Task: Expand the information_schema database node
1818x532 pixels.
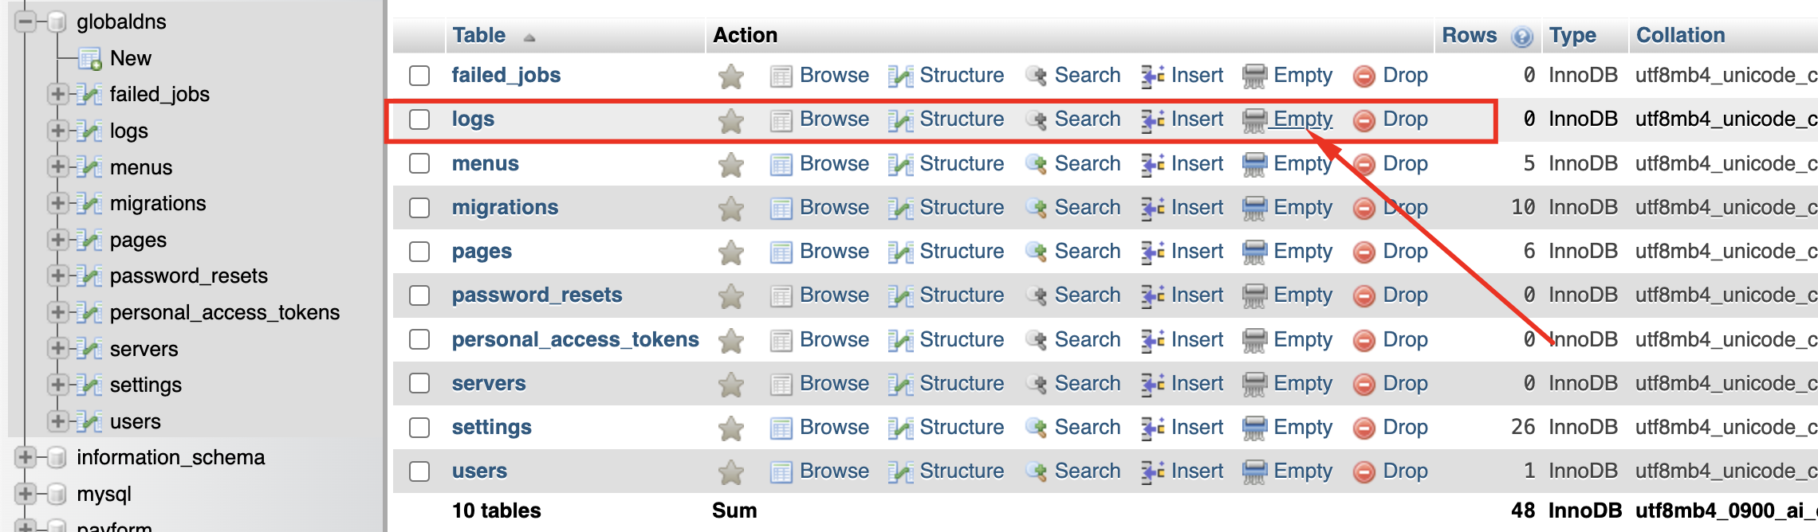Action: tap(26, 457)
